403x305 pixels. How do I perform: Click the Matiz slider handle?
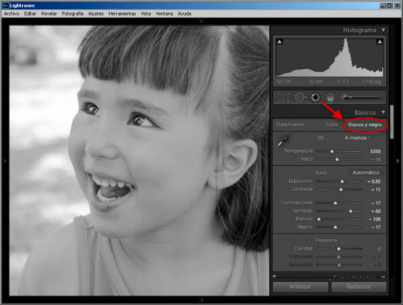[337, 159]
